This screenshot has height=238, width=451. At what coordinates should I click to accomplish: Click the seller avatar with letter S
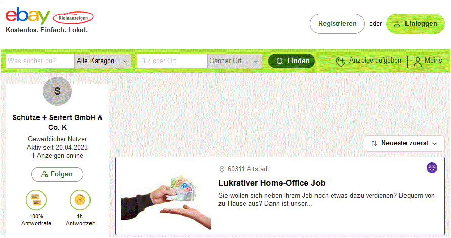[x=57, y=91]
